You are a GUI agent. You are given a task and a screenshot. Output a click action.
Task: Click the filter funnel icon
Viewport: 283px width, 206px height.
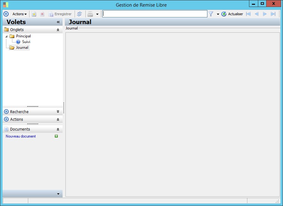(211, 14)
